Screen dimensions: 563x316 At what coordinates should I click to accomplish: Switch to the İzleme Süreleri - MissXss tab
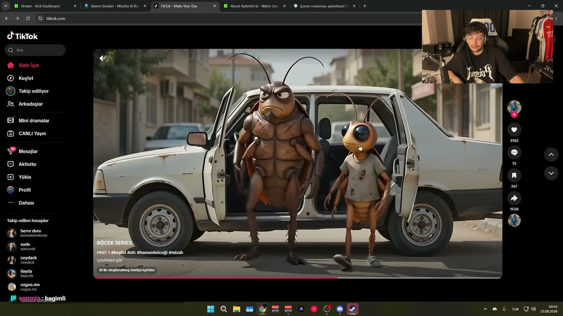tap(115, 6)
